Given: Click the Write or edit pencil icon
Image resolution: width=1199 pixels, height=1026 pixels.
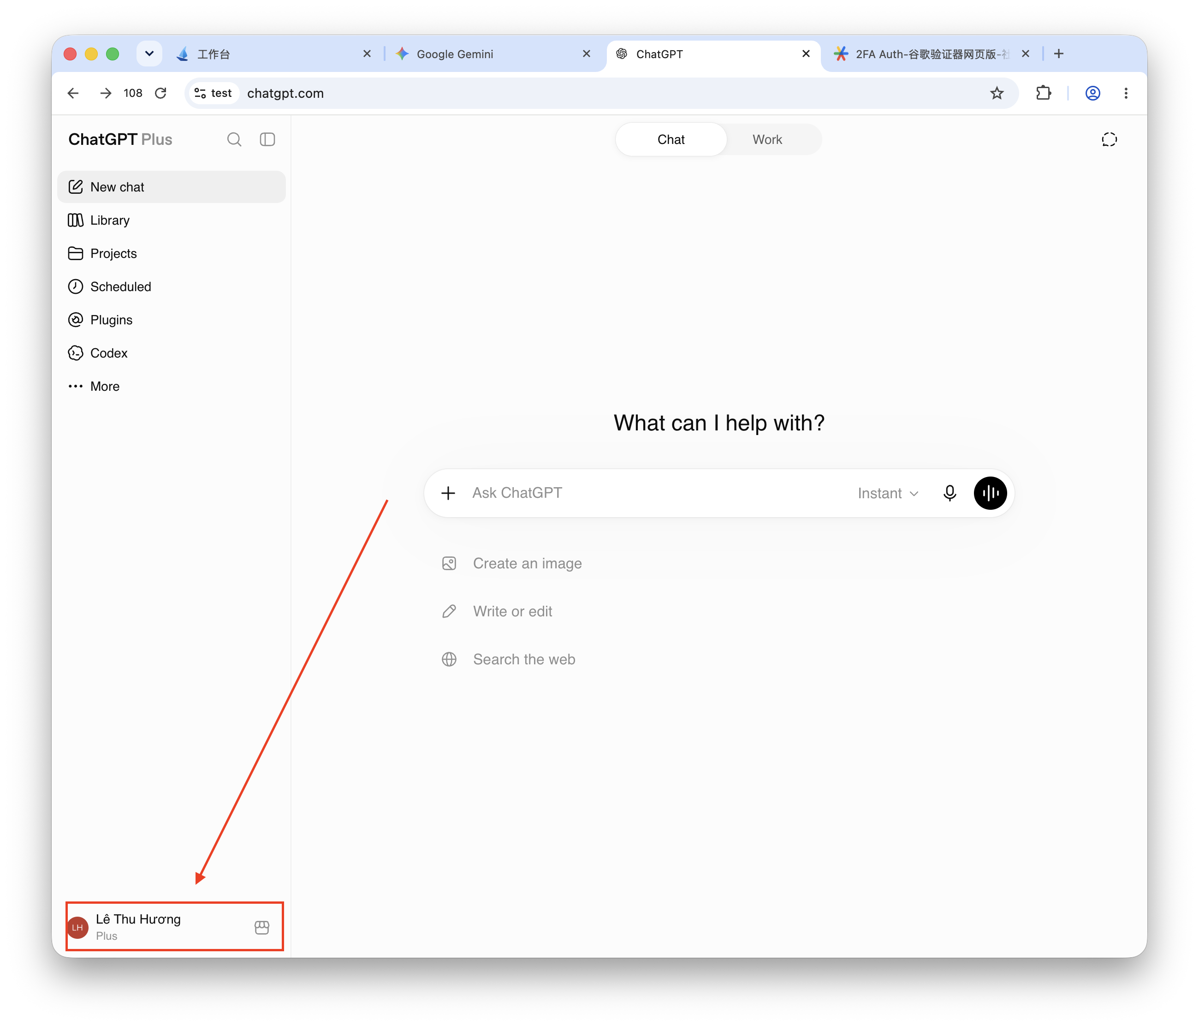Looking at the screenshot, I should click(x=449, y=611).
